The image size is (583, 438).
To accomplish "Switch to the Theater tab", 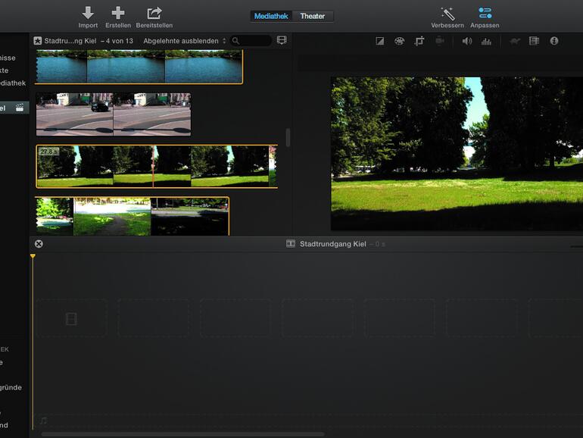I will (x=312, y=16).
